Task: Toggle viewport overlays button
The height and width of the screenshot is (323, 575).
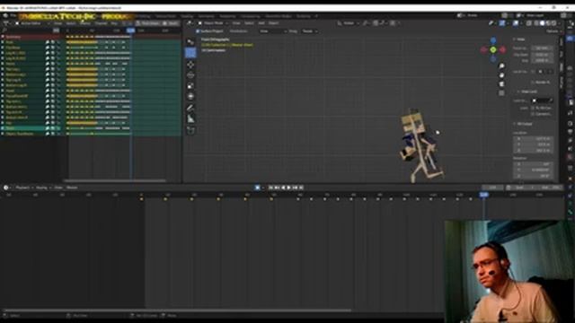Action: click(515, 23)
